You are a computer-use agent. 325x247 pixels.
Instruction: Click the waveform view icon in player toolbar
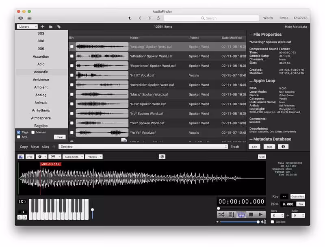pos(21,157)
